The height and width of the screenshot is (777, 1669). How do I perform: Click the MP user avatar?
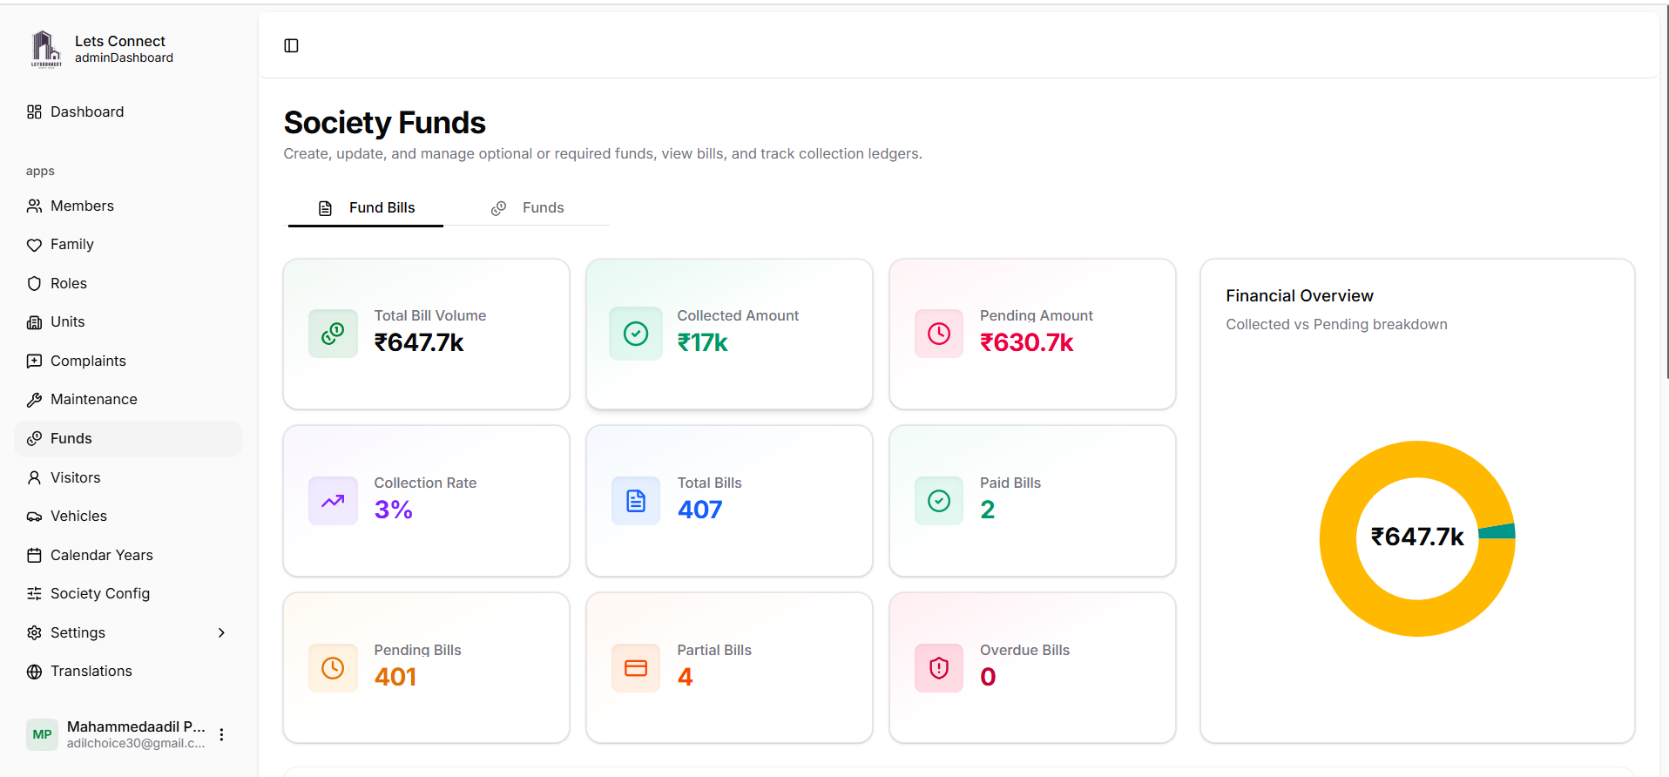point(42,734)
